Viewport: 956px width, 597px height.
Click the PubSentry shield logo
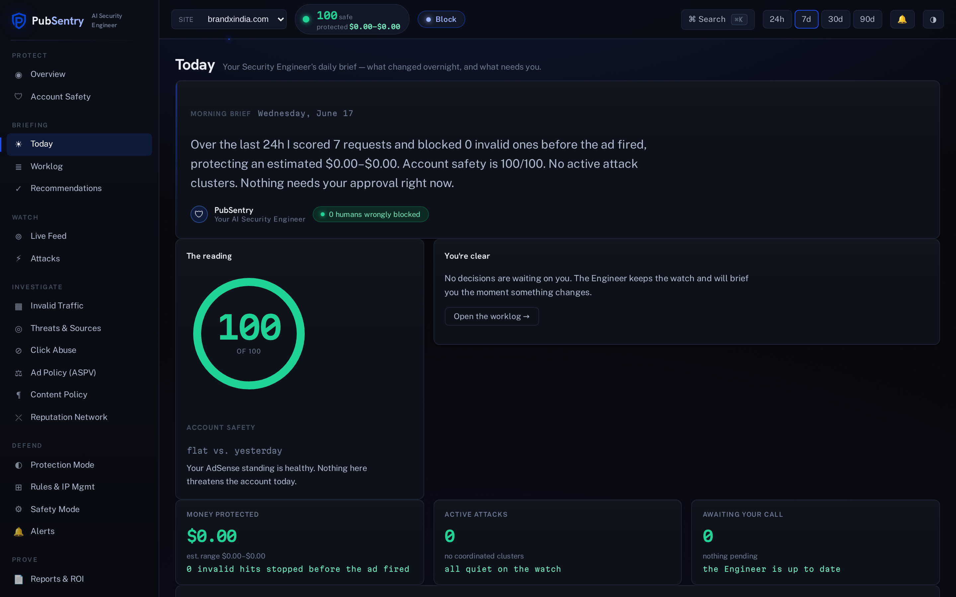pos(19,21)
